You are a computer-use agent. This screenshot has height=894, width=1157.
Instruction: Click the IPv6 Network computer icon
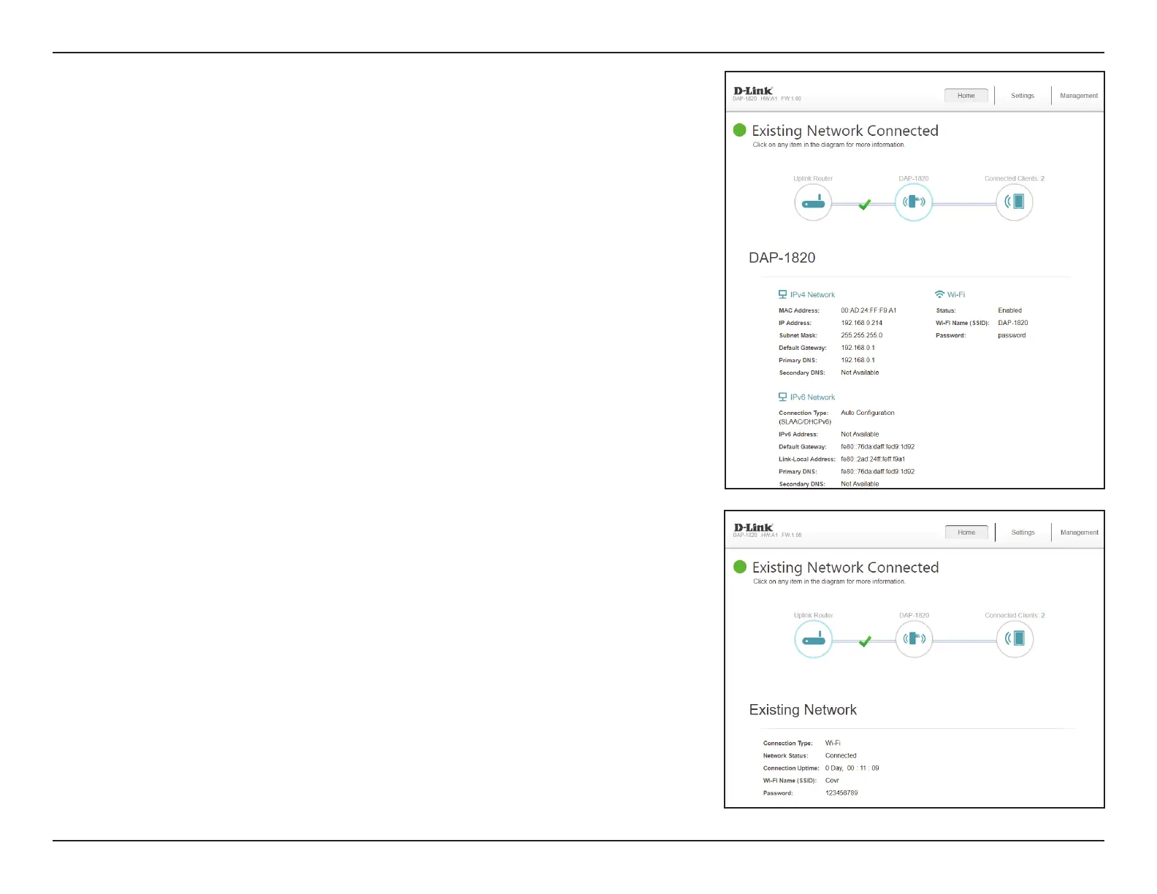pyautogui.click(x=782, y=397)
